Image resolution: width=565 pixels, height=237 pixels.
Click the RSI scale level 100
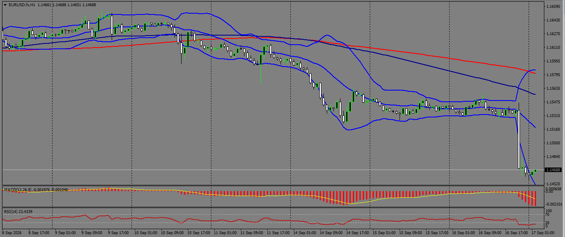549,210
